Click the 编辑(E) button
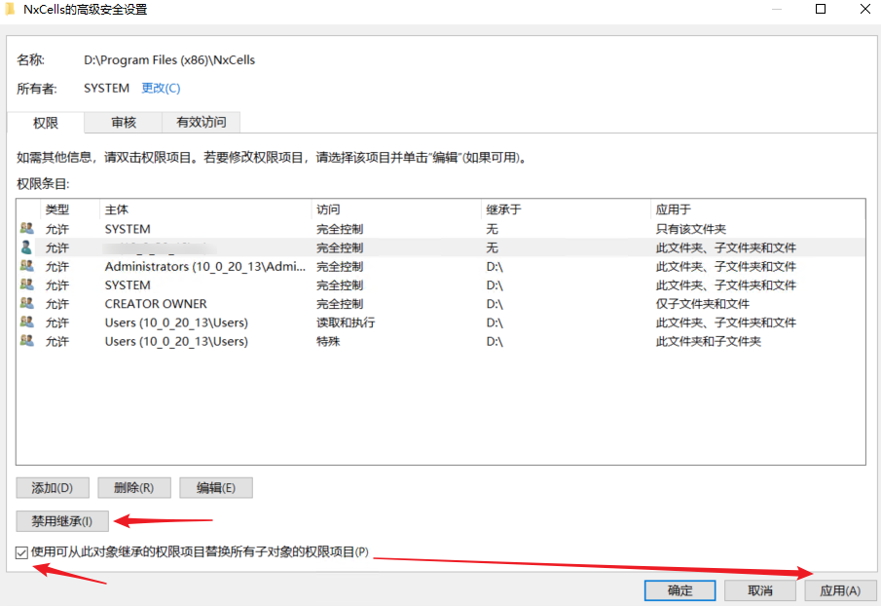 (216, 488)
